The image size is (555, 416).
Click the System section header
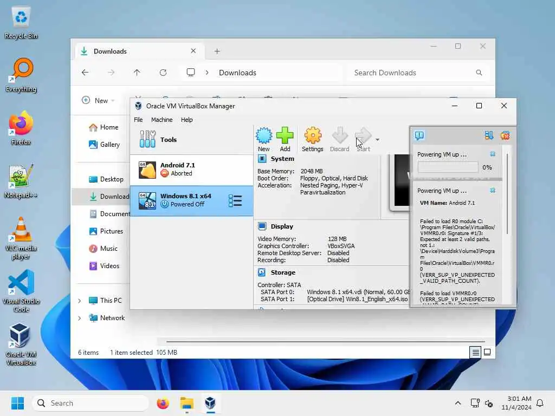(x=282, y=159)
